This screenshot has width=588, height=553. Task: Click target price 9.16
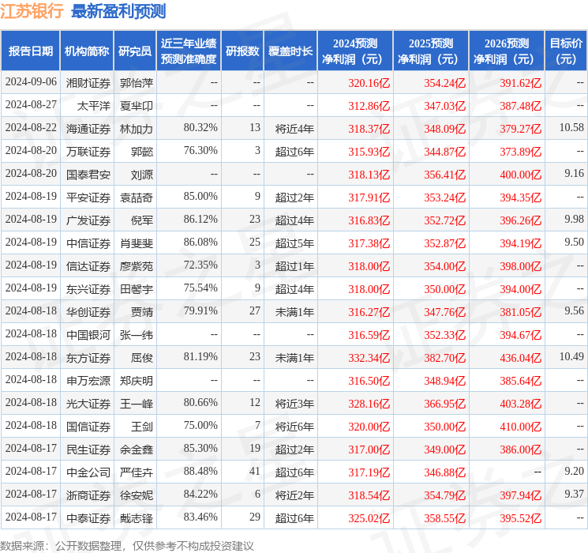tap(574, 174)
